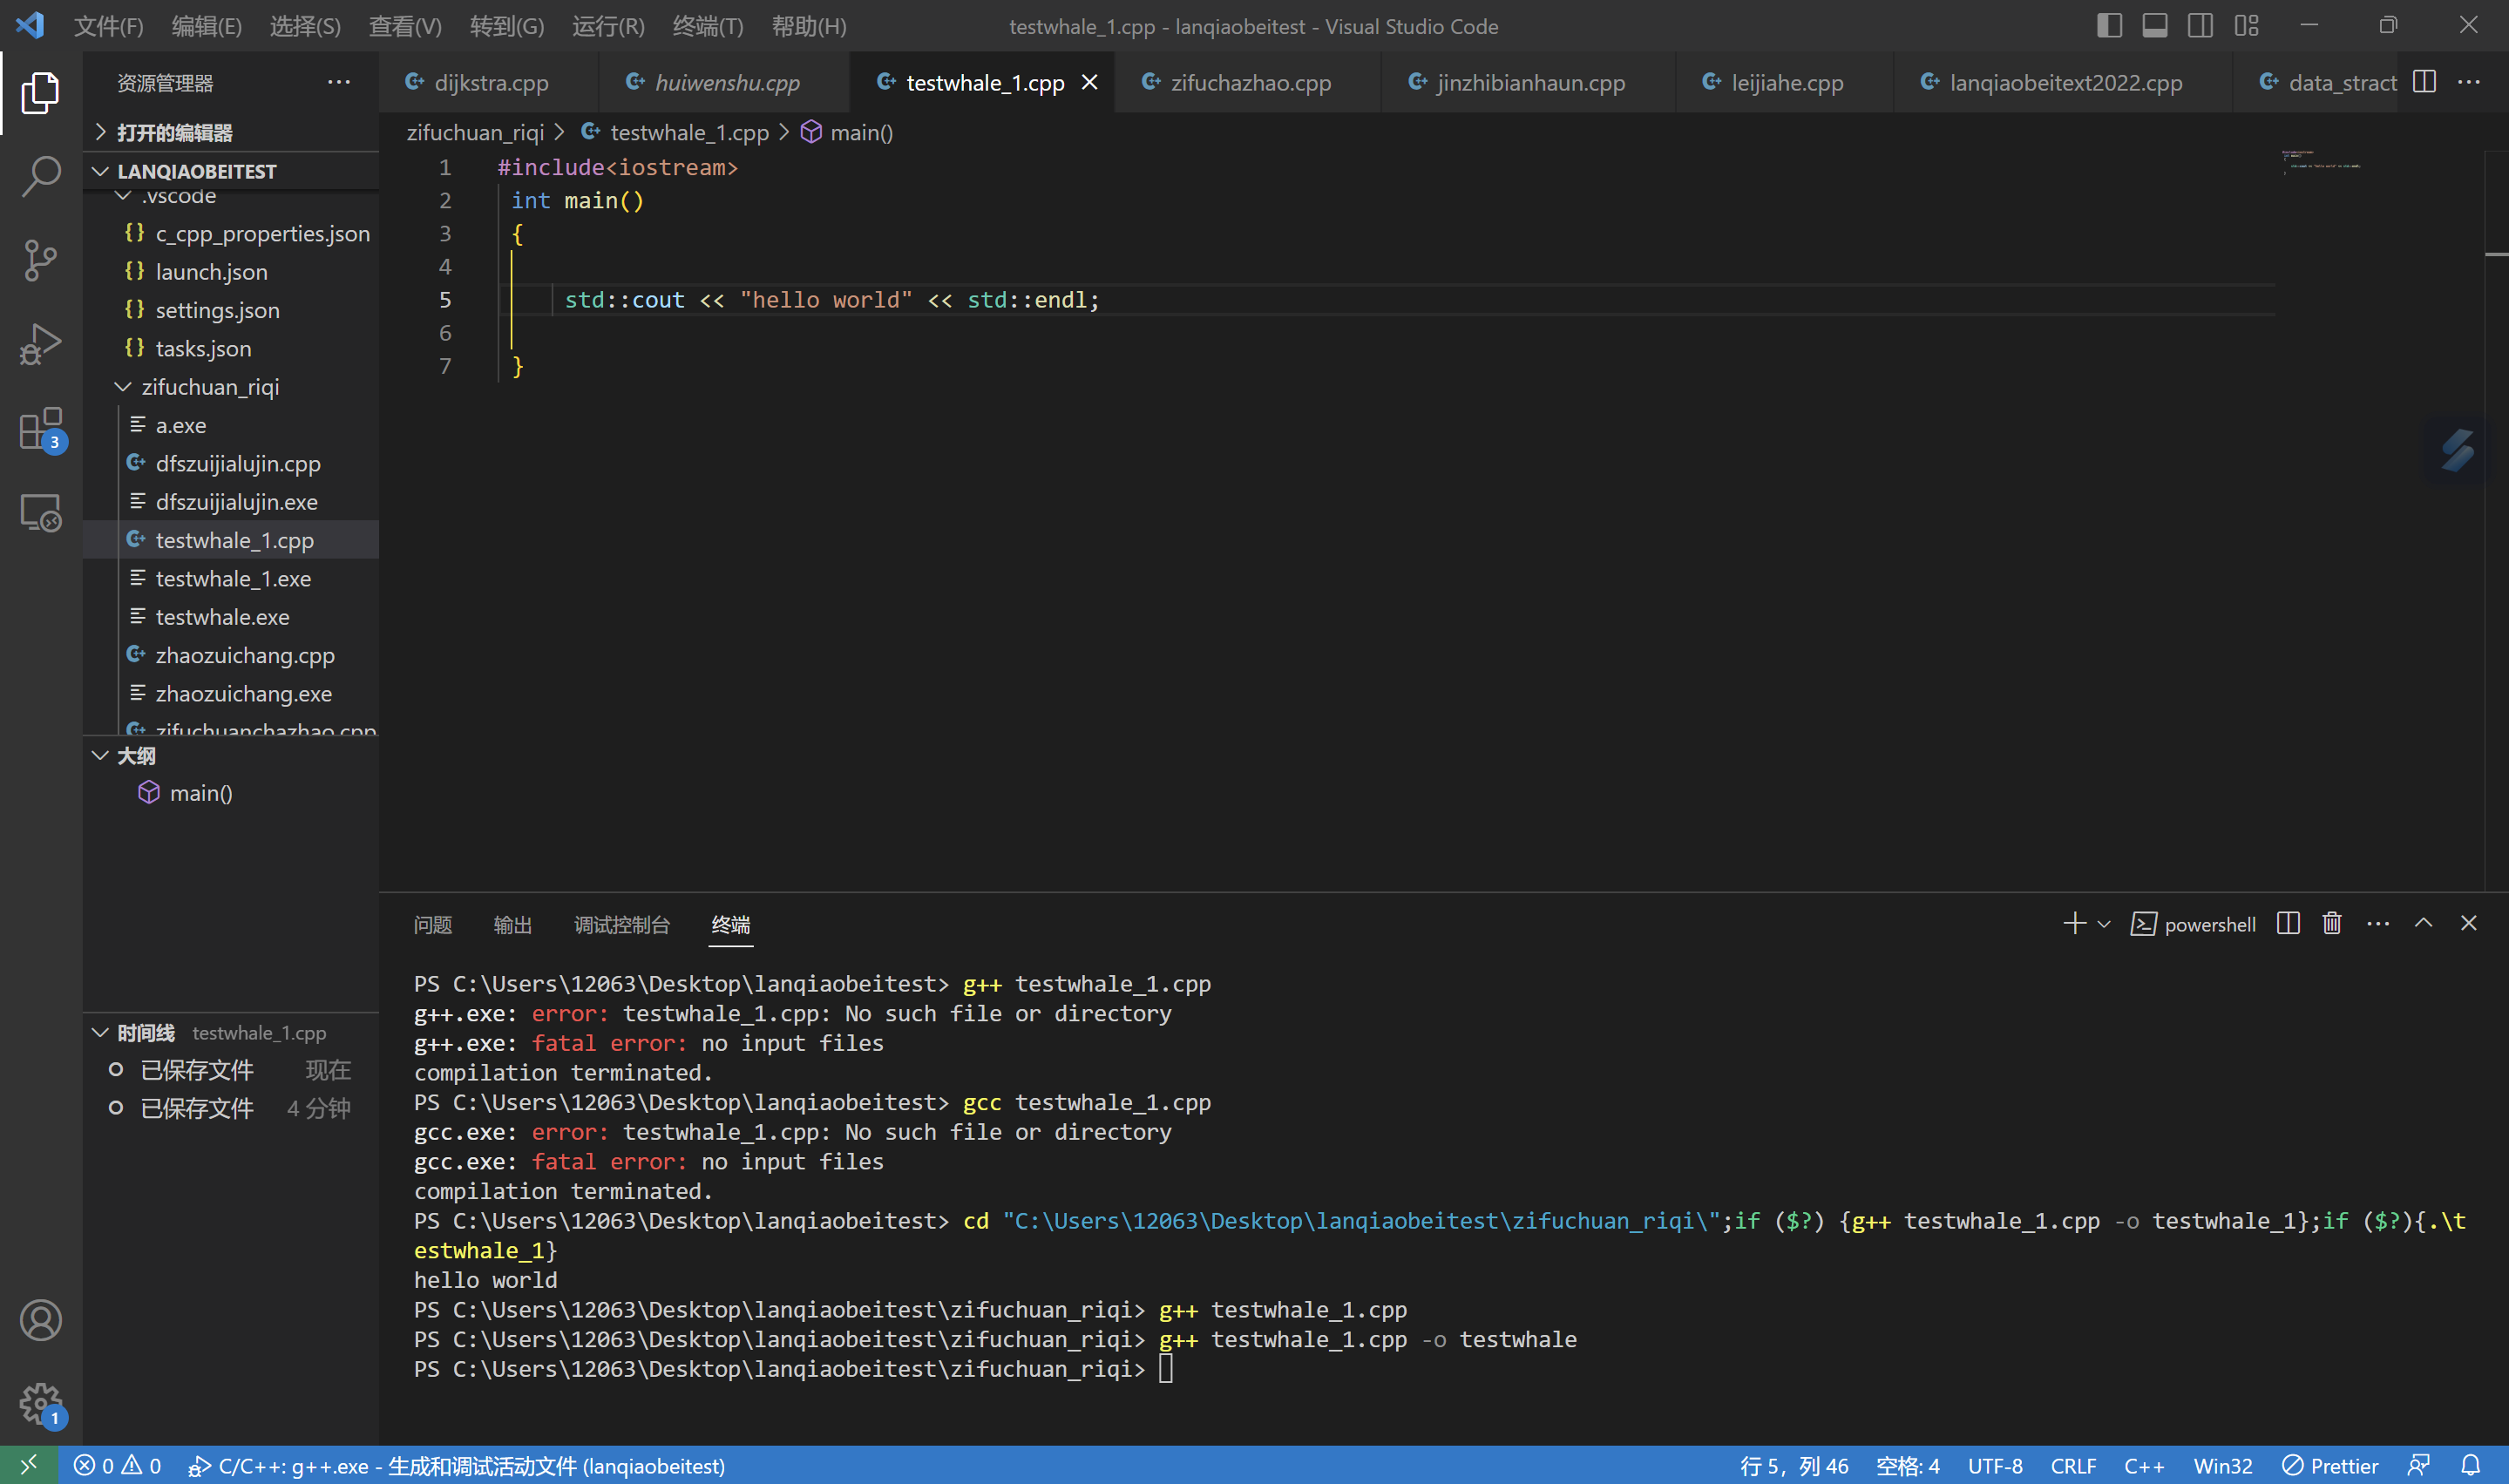The height and width of the screenshot is (1484, 2509).
Task: Click the g++.exe build and debug status item
Action: [456, 1465]
